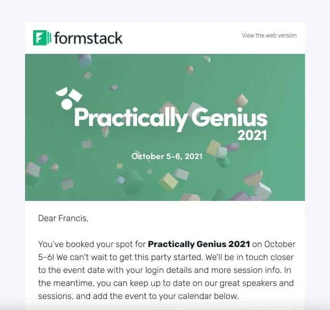
Task: Click the yellow cube beside '2021' in banner
Action: [x=213, y=148]
